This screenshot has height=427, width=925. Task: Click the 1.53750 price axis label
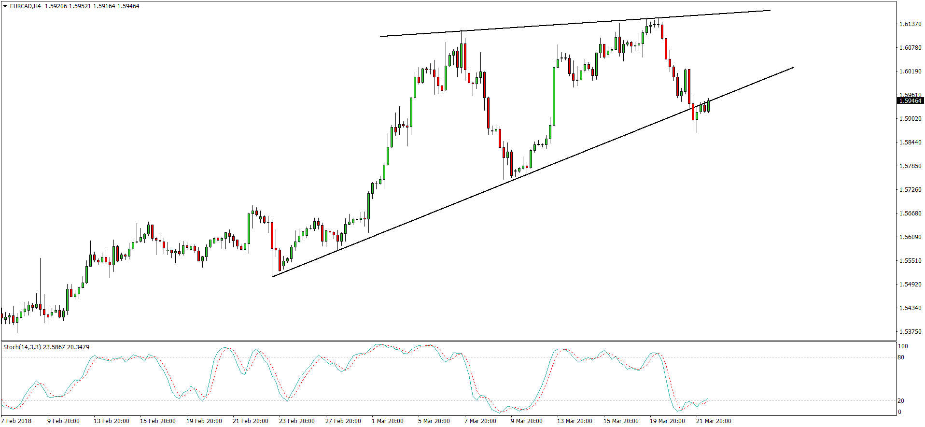pos(910,331)
